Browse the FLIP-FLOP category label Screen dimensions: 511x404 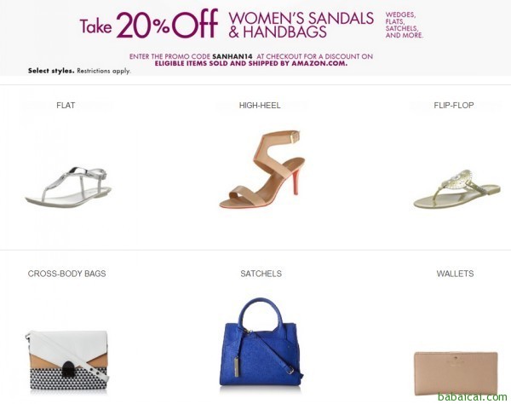coord(454,106)
